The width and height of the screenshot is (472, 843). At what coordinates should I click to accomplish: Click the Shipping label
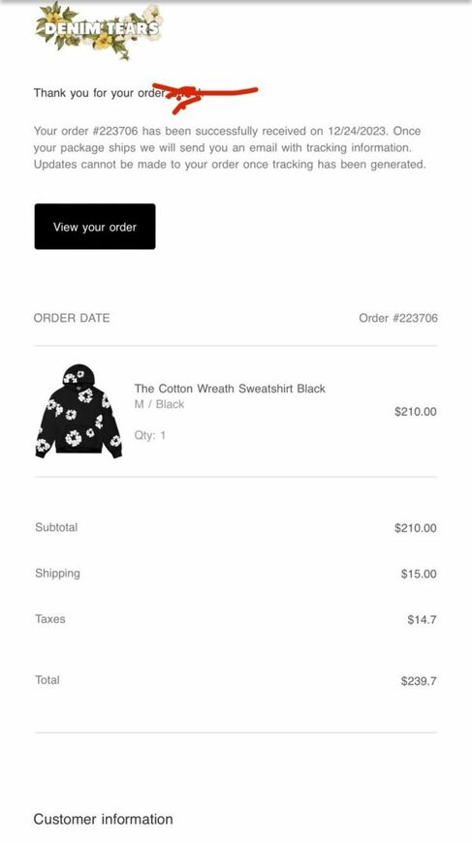click(x=57, y=574)
